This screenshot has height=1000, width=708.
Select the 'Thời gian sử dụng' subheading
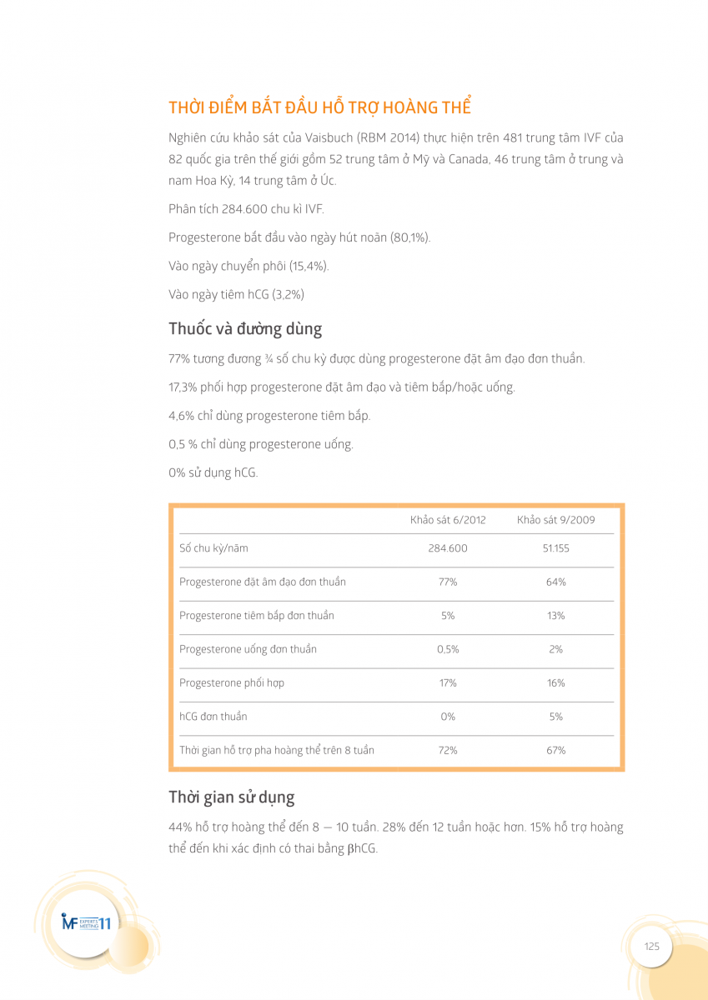pyautogui.click(x=231, y=797)
